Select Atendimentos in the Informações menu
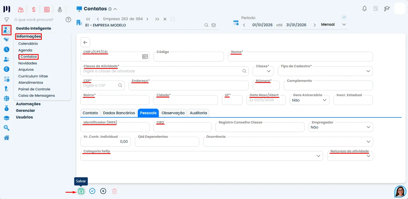The height and width of the screenshot is (199, 408). 31,82
